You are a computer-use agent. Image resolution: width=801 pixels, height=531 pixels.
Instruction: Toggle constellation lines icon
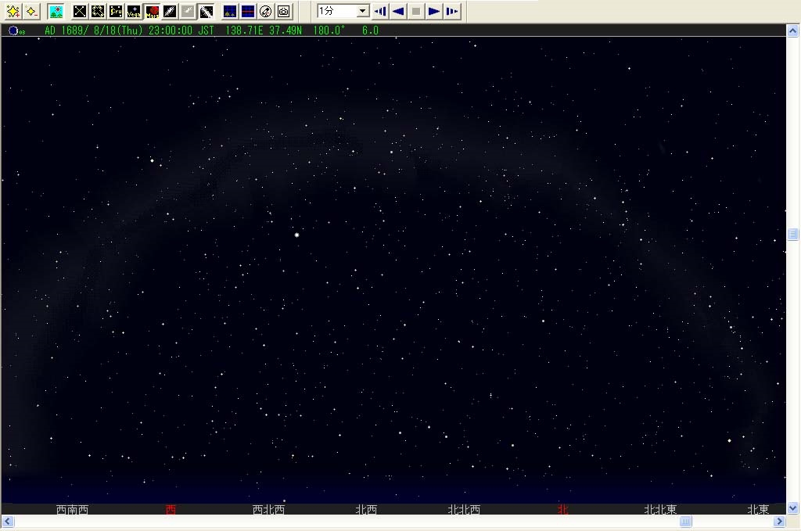[80, 11]
